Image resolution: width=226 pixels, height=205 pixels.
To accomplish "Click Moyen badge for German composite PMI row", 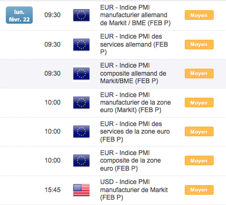I will (199, 74).
